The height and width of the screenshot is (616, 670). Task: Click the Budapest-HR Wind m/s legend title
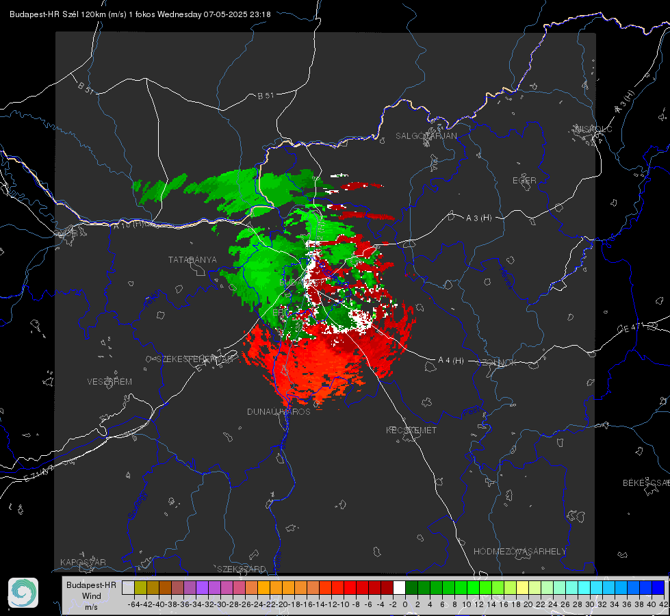point(92,596)
